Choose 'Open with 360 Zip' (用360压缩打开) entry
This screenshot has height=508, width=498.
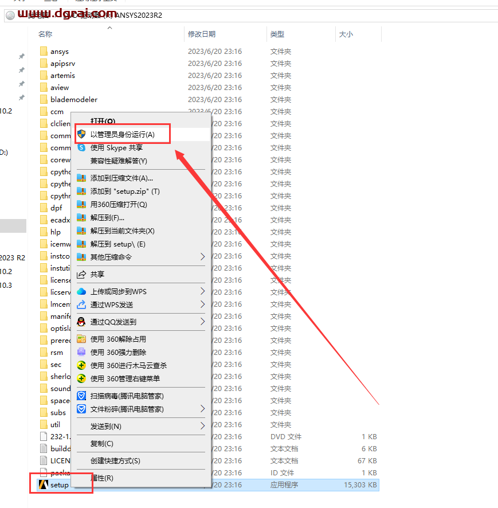pos(119,205)
